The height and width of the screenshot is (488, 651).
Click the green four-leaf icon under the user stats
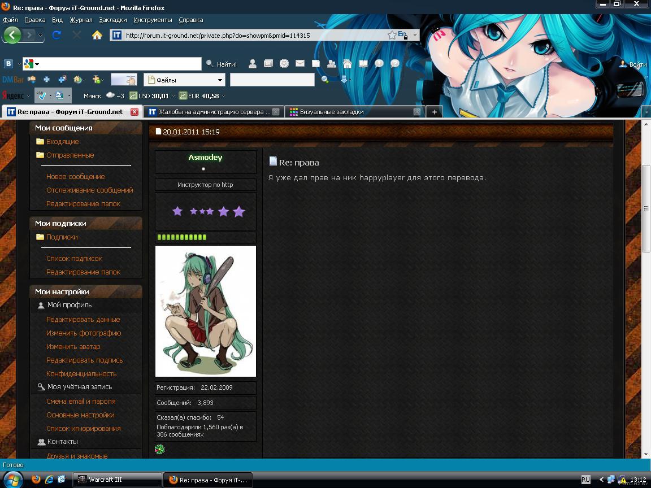coord(160,449)
